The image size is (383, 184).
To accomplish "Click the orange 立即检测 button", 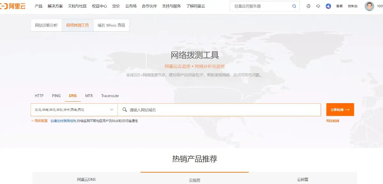I will 340,110.
